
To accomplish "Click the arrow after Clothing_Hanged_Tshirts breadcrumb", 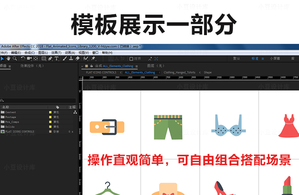I will point(200,73).
